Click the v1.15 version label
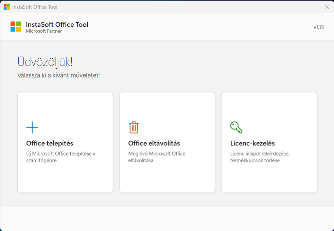Viewport: 334px width, 231px height. [318, 27]
